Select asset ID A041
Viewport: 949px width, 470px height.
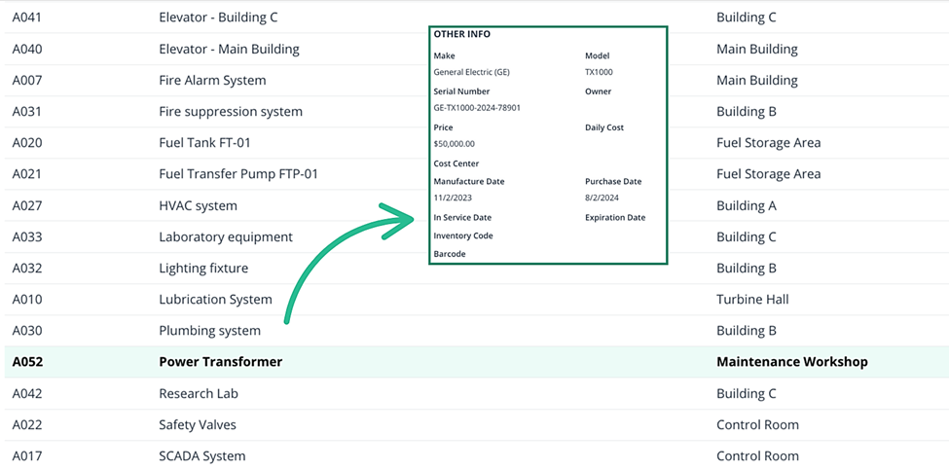27,18
